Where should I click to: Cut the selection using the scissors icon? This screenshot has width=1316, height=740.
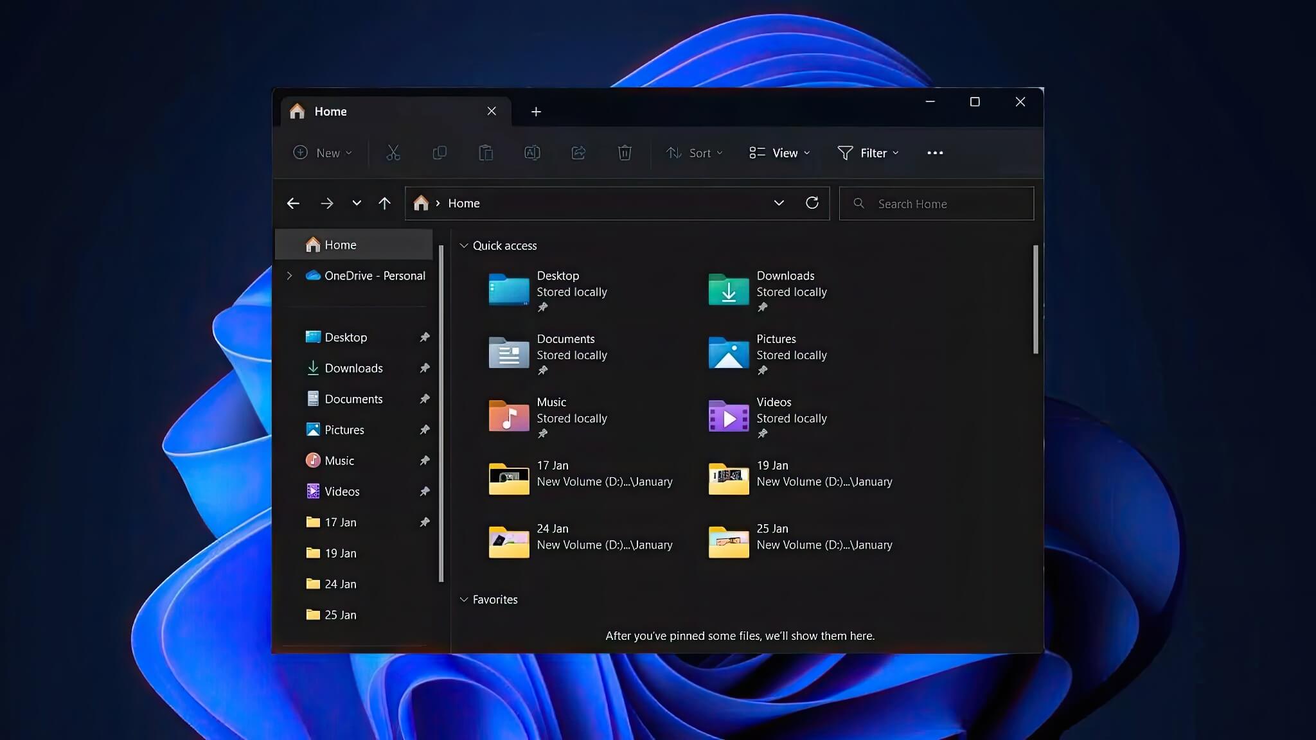pos(393,153)
